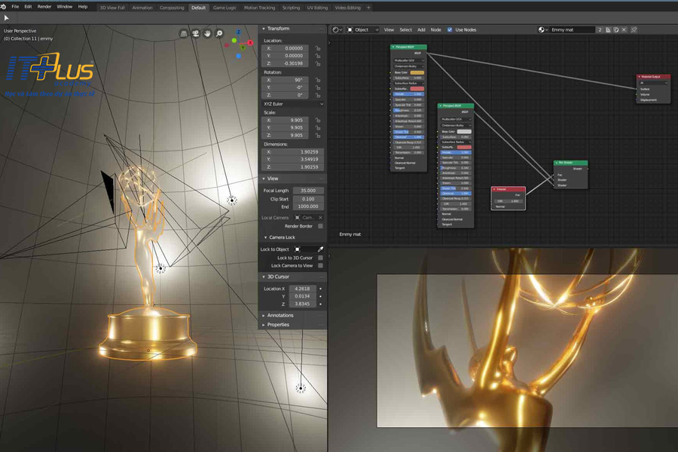The height and width of the screenshot is (452, 678).
Task: Toggle camera view icon in viewport
Action: [195, 33]
